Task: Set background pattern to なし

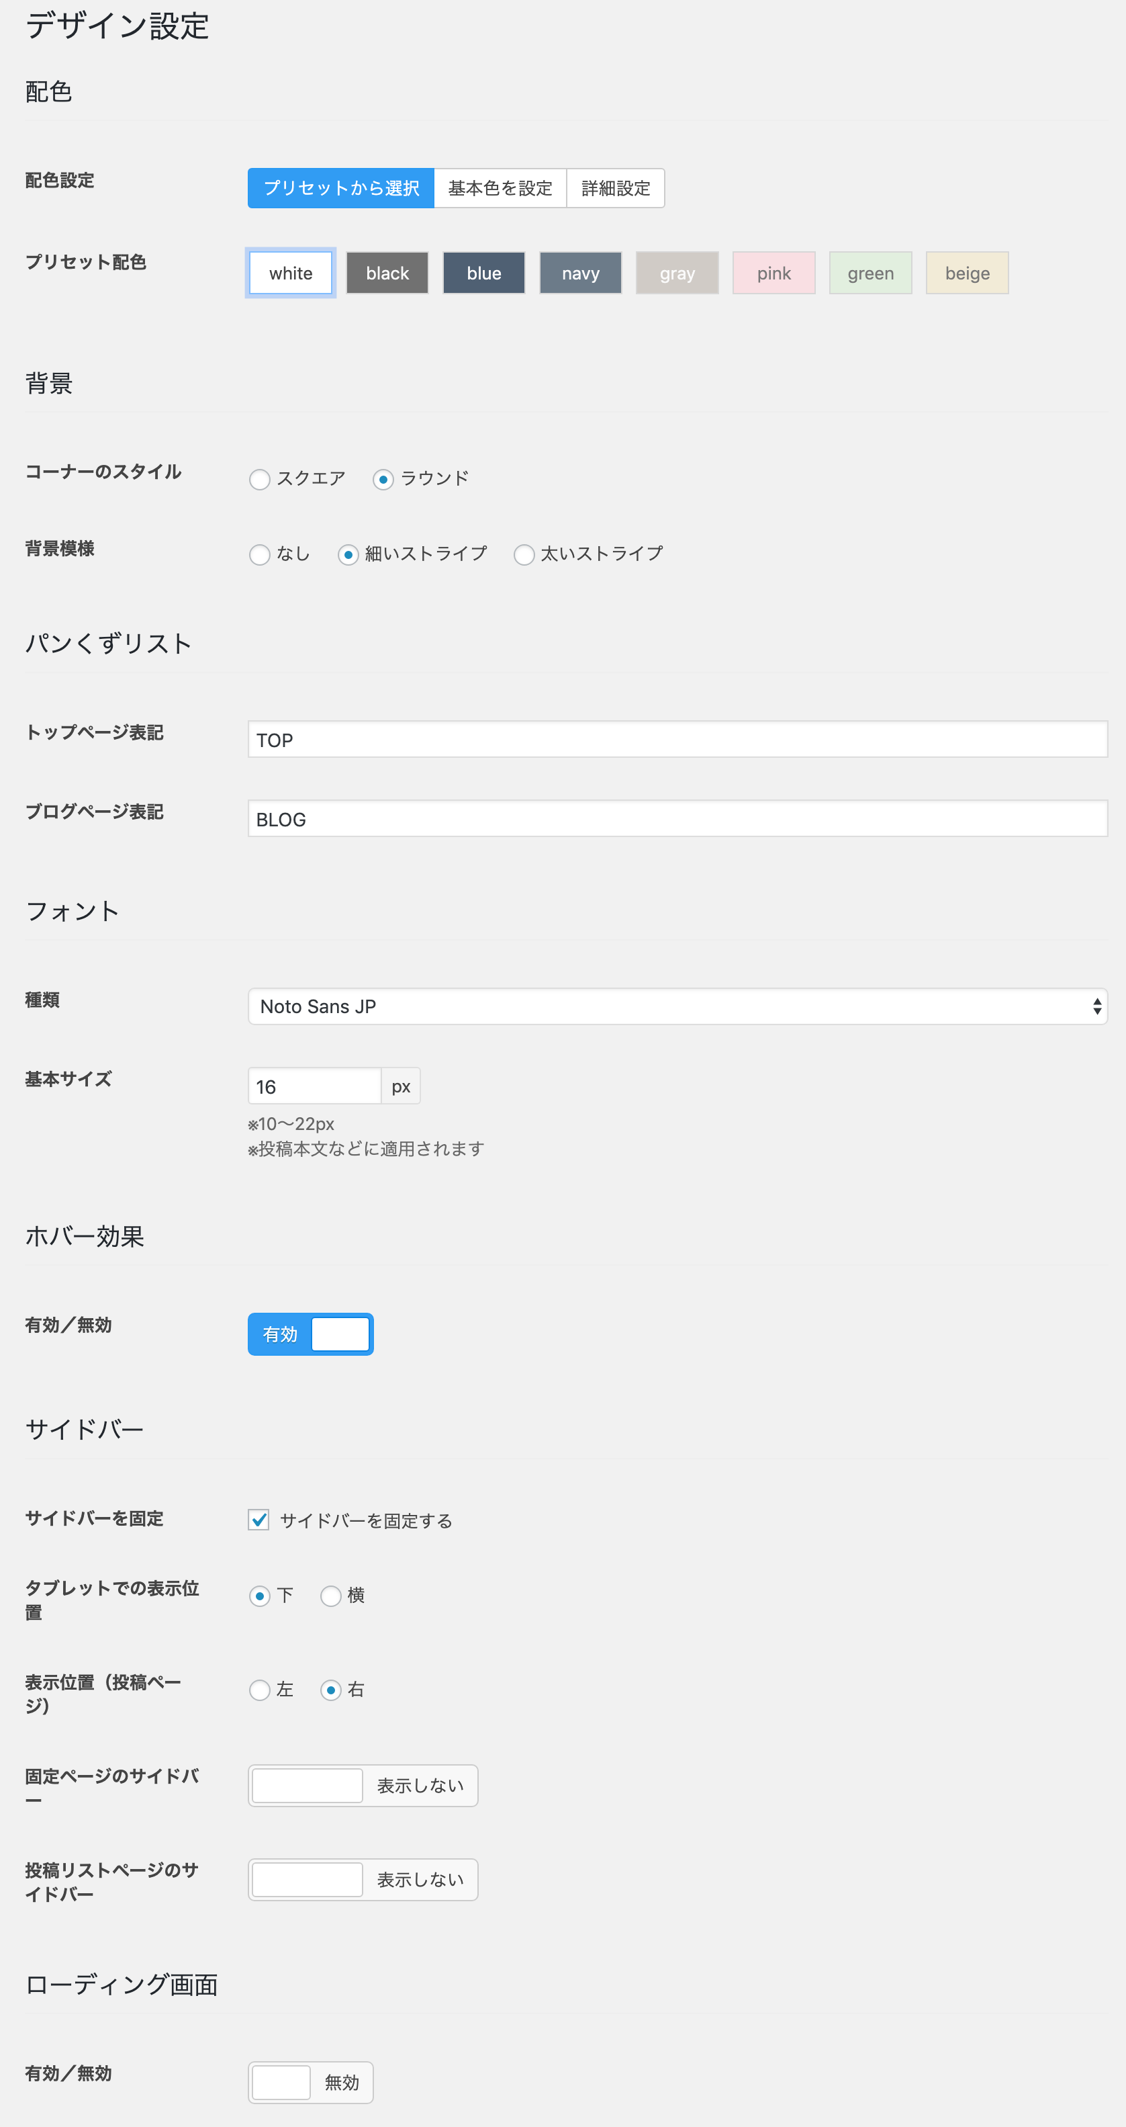Action: tap(260, 555)
